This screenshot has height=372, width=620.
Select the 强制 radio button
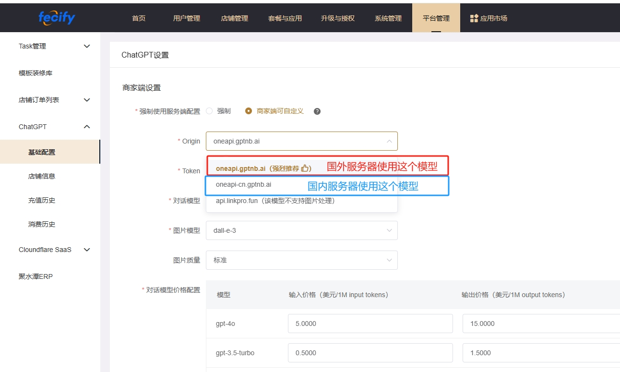coord(209,111)
